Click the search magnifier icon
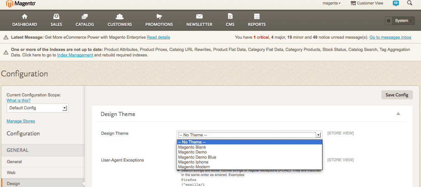 point(410,3)
